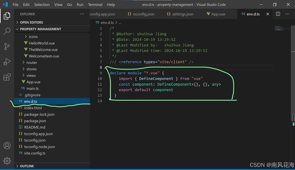
Task: Open the Explorer view in activity bar
Action: 7,16
